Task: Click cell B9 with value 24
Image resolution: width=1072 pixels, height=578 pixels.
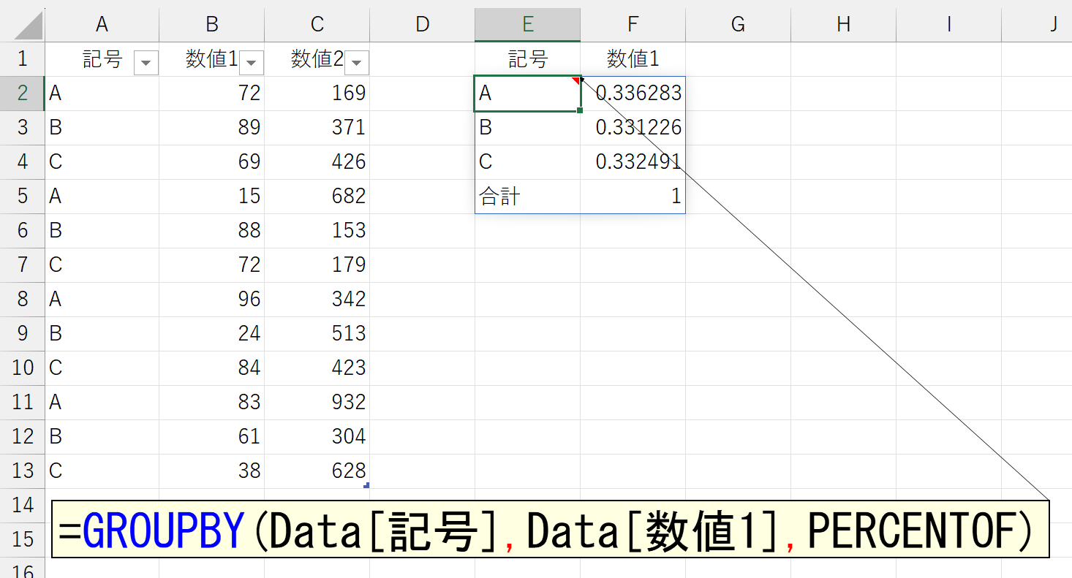Action: click(x=212, y=334)
